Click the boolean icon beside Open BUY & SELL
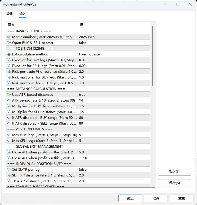This screenshot has width=197, height=205. (9, 43)
